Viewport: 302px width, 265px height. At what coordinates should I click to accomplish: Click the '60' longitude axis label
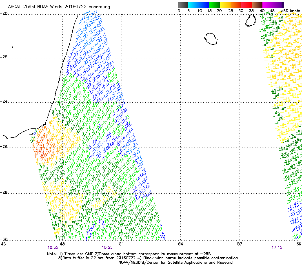click(x=299, y=244)
